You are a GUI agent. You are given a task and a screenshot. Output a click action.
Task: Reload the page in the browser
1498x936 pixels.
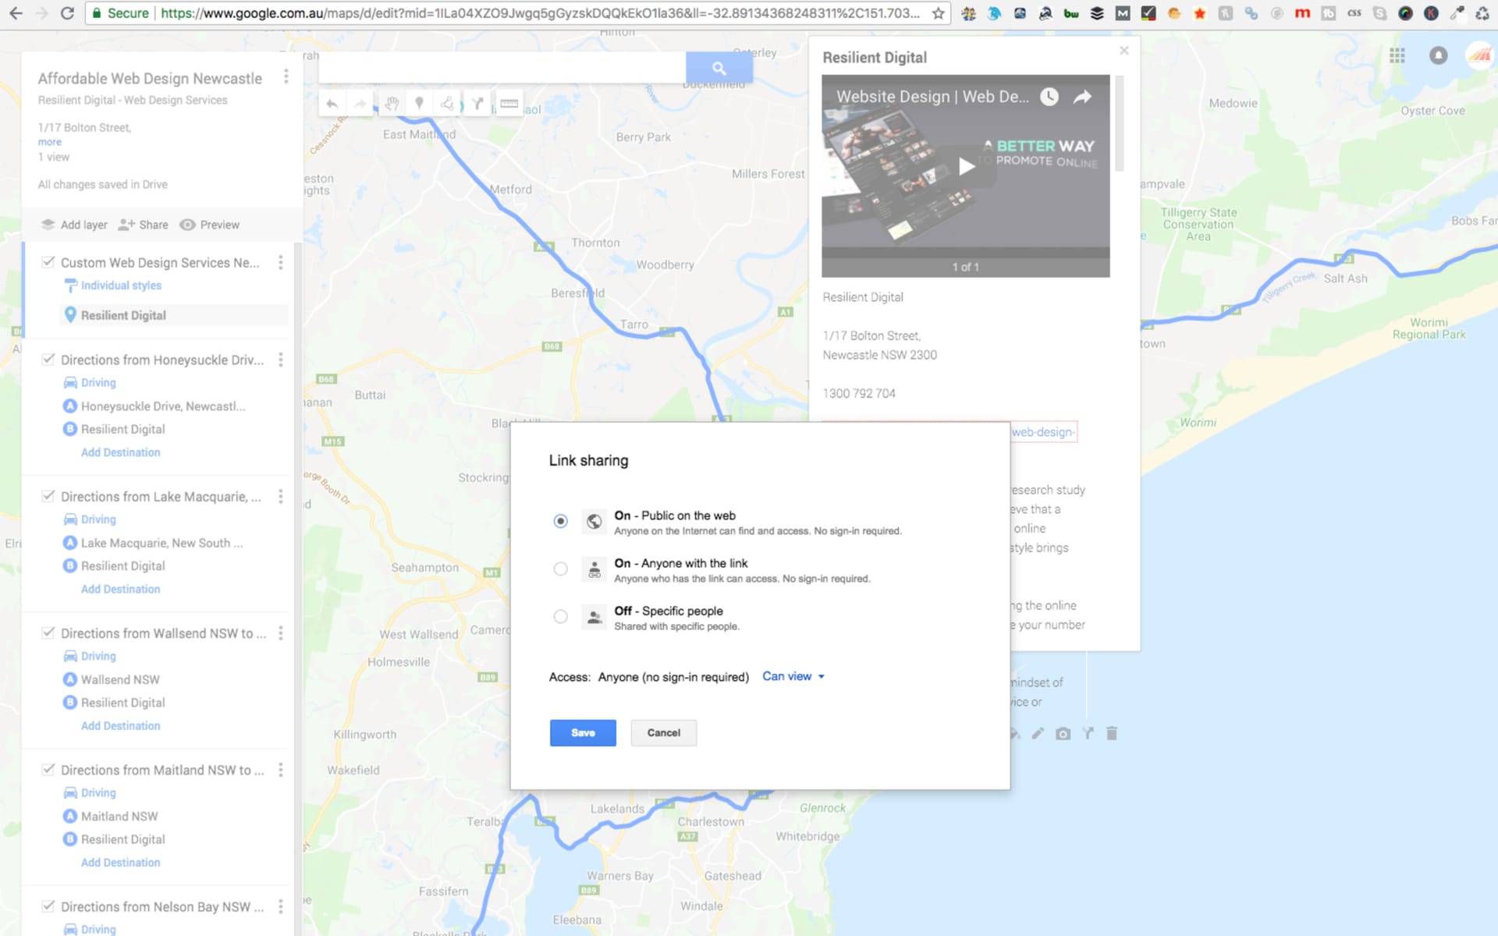tap(67, 13)
